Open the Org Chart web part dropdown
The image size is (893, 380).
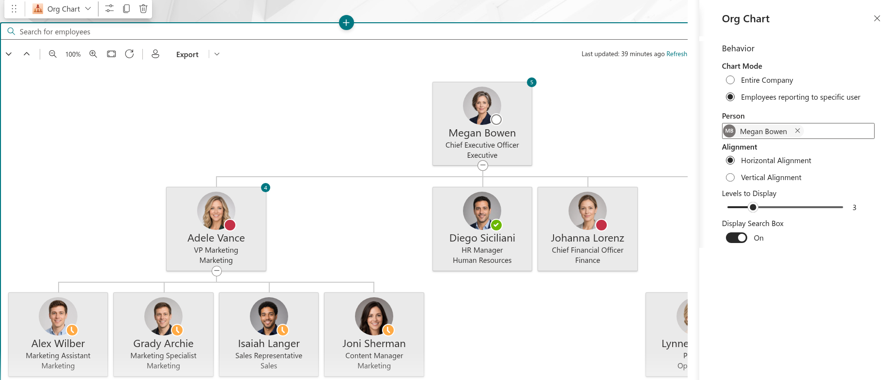click(88, 9)
